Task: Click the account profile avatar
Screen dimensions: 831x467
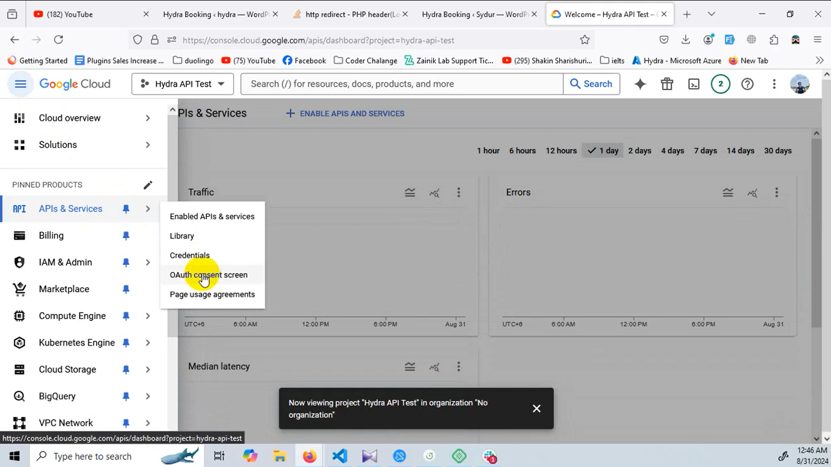Action: click(800, 84)
